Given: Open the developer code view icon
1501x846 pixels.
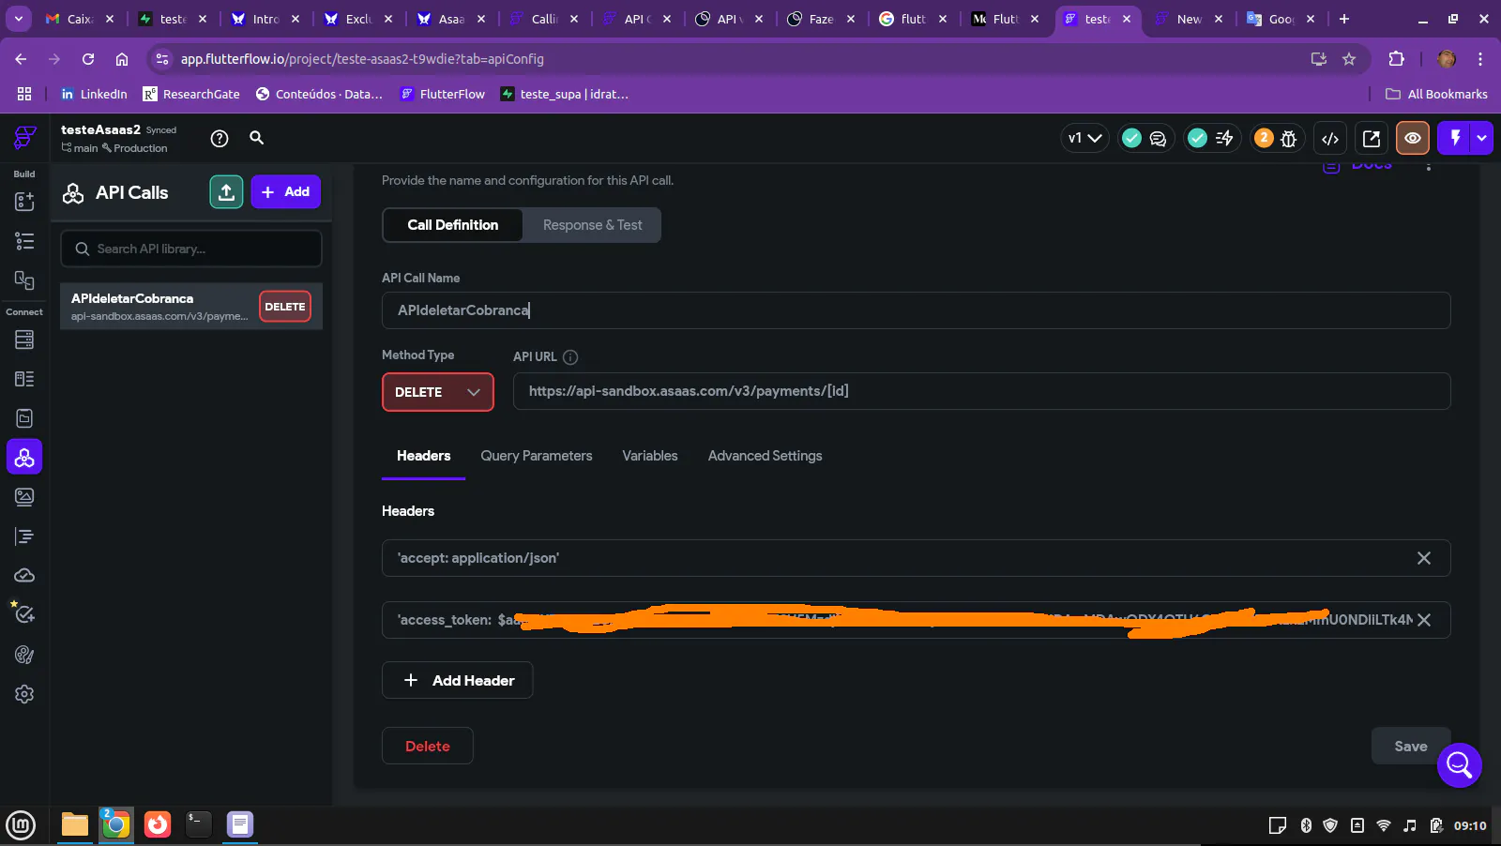Looking at the screenshot, I should 1330,139.
